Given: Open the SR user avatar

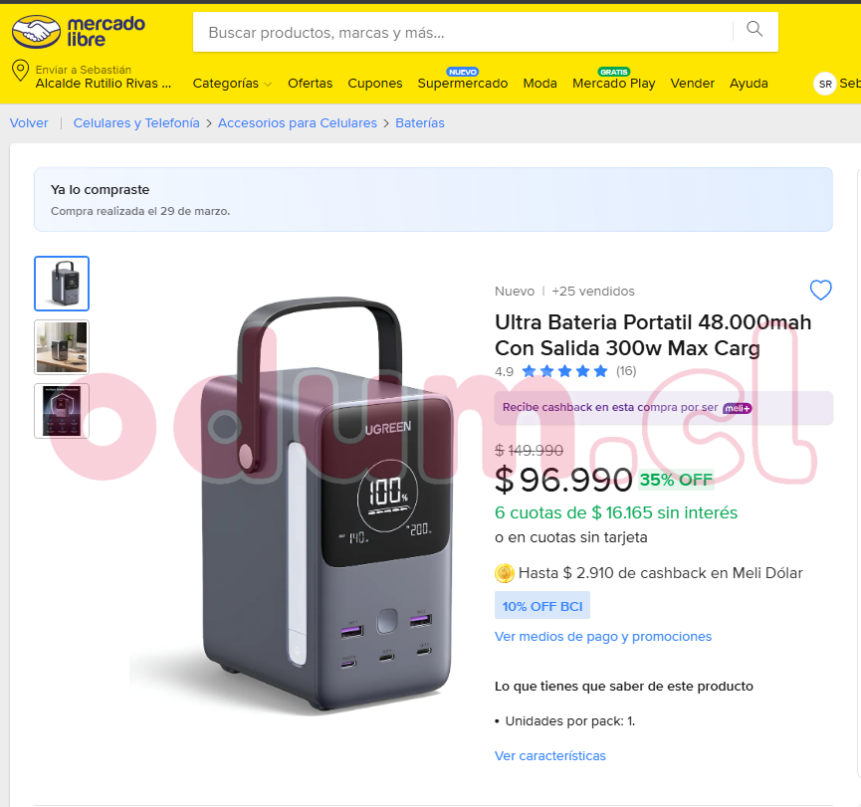Looking at the screenshot, I should click(825, 84).
